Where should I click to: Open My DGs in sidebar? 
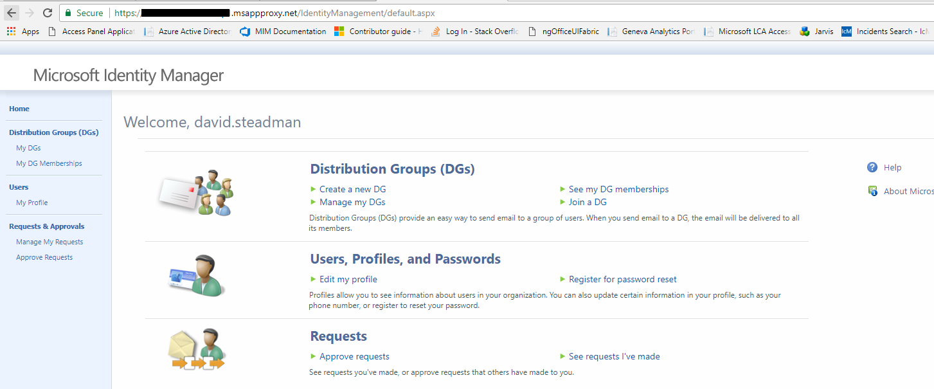(x=28, y=148)
